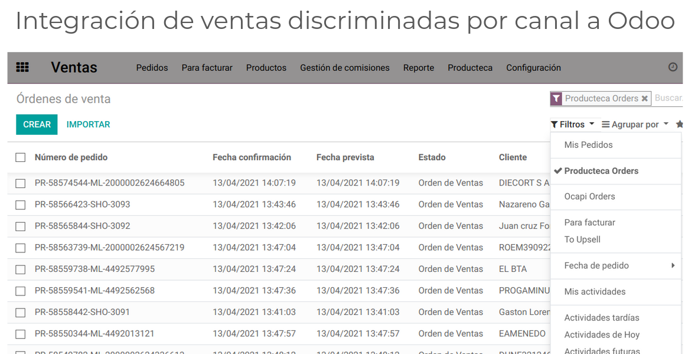688x354 pixels.
Task: Open the Pedidos menu
Action: pyautogui.click(x=152, y=67)
